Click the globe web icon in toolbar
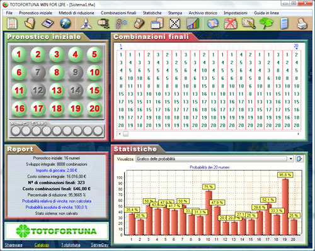315x251 pixels. pyautogui.click(x=66, y=23)
